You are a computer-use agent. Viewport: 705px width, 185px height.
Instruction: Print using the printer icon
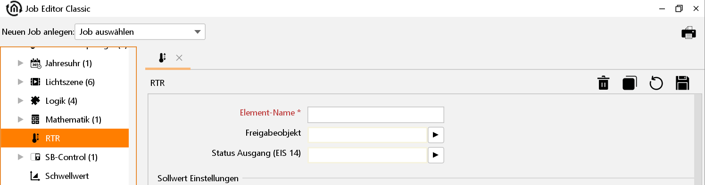(x=688, y=32)
